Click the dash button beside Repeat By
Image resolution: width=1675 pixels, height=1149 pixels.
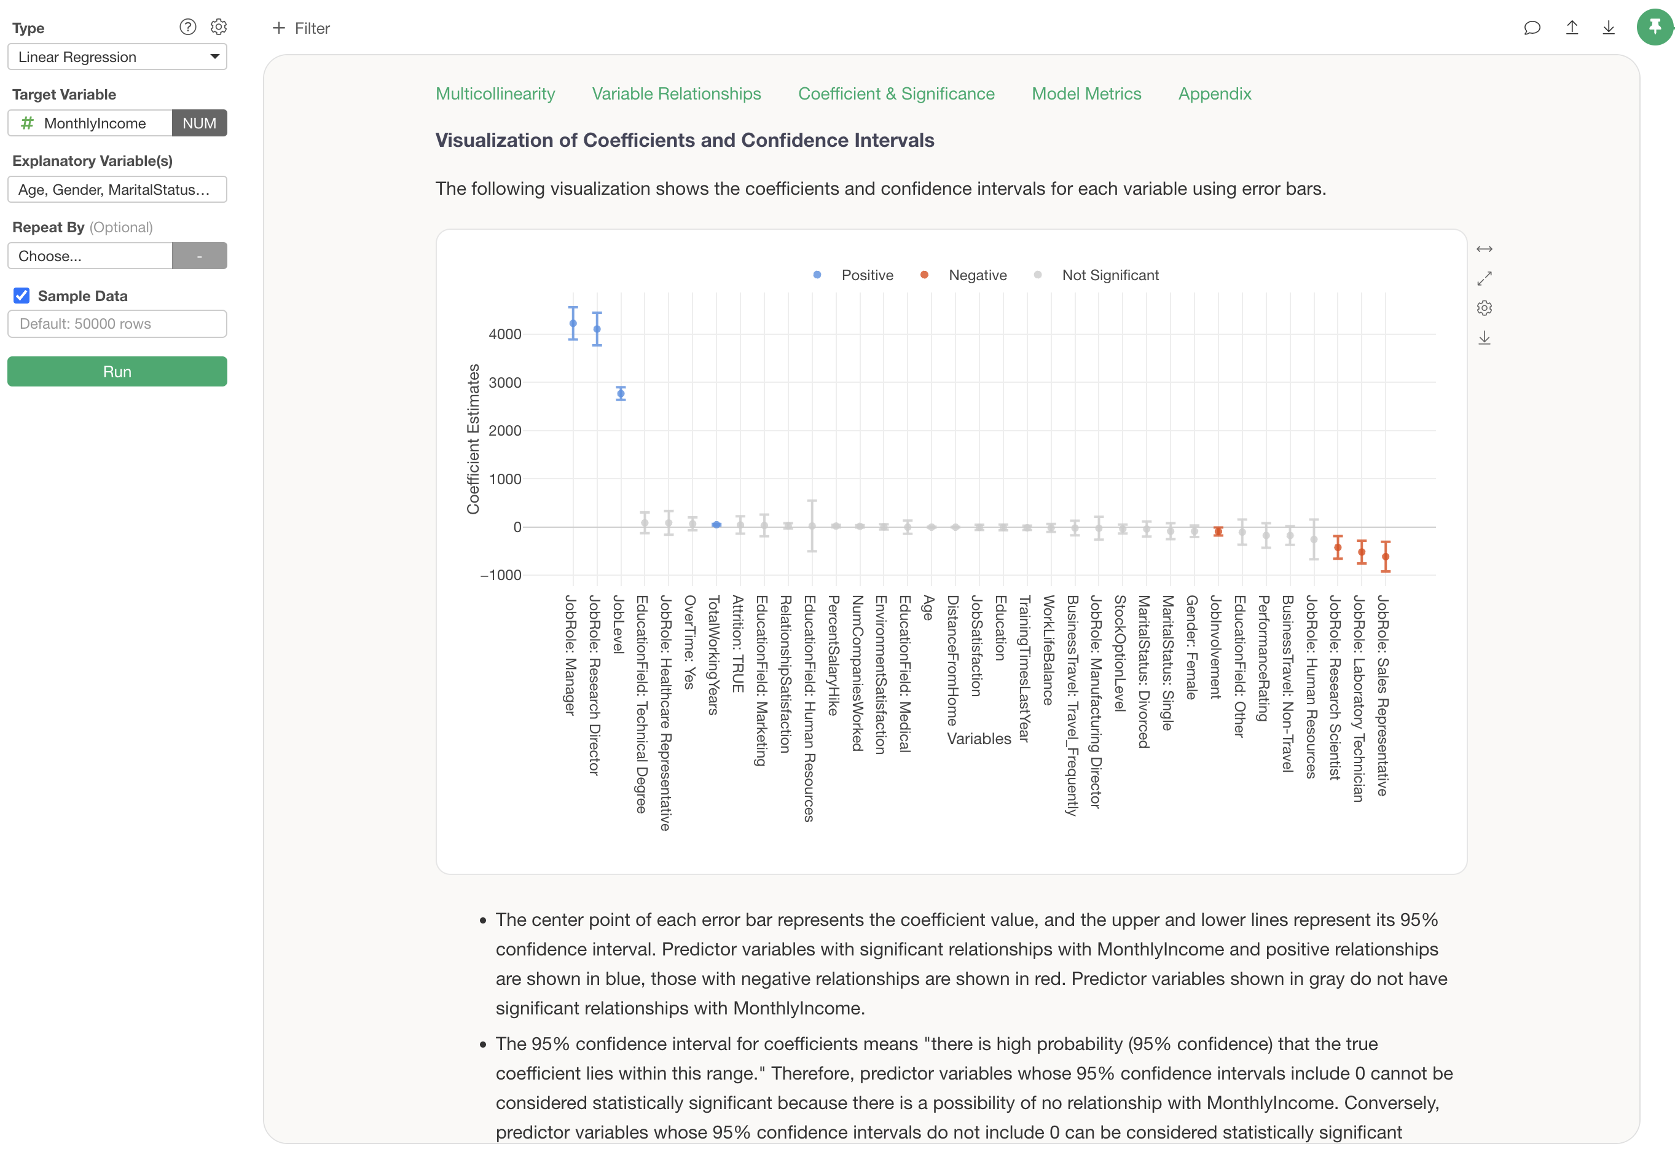[200, 256]
